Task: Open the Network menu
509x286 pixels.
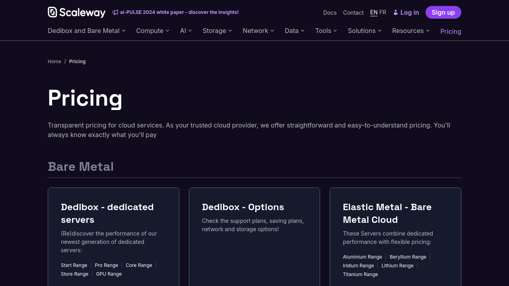Action: [x=258, y=31]
